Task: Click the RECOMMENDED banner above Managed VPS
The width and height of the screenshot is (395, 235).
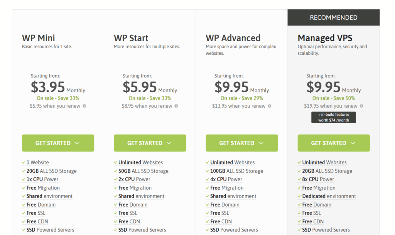Action: click(x=333, y=17)
